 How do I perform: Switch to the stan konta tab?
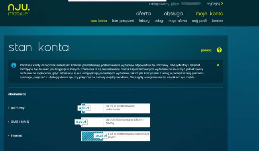point(98,21)
